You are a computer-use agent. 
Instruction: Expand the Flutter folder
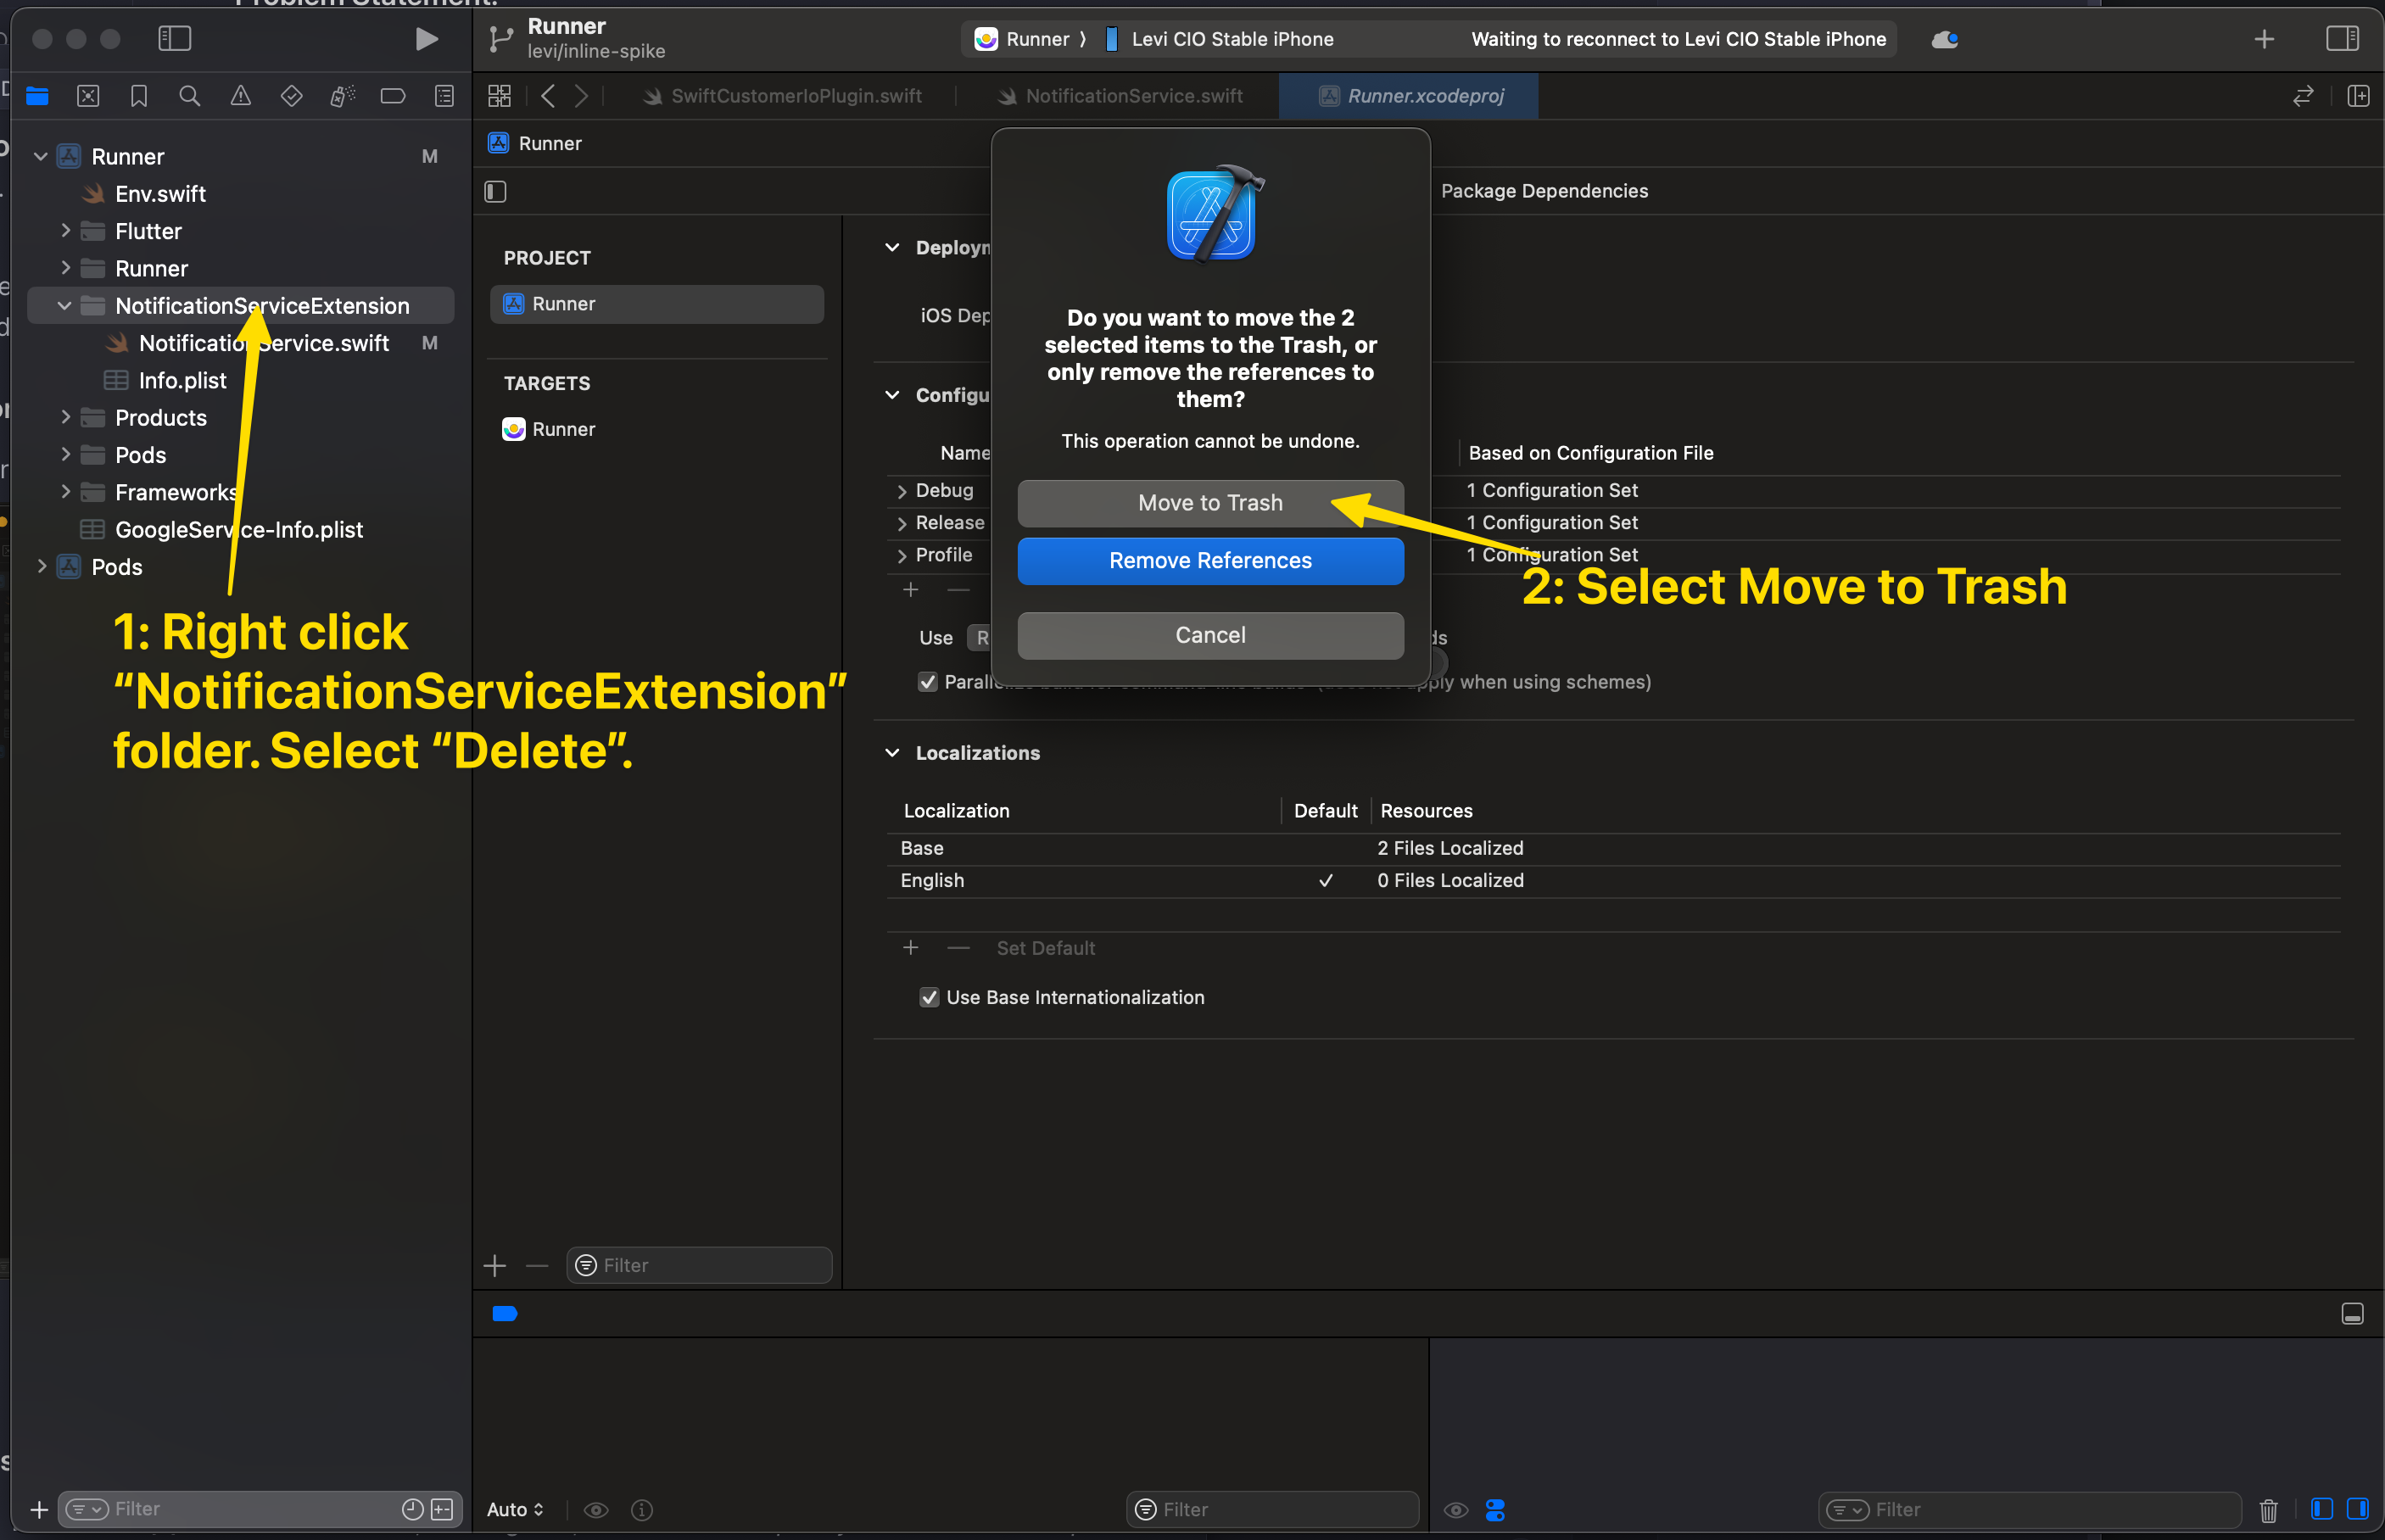pos(65,231)
